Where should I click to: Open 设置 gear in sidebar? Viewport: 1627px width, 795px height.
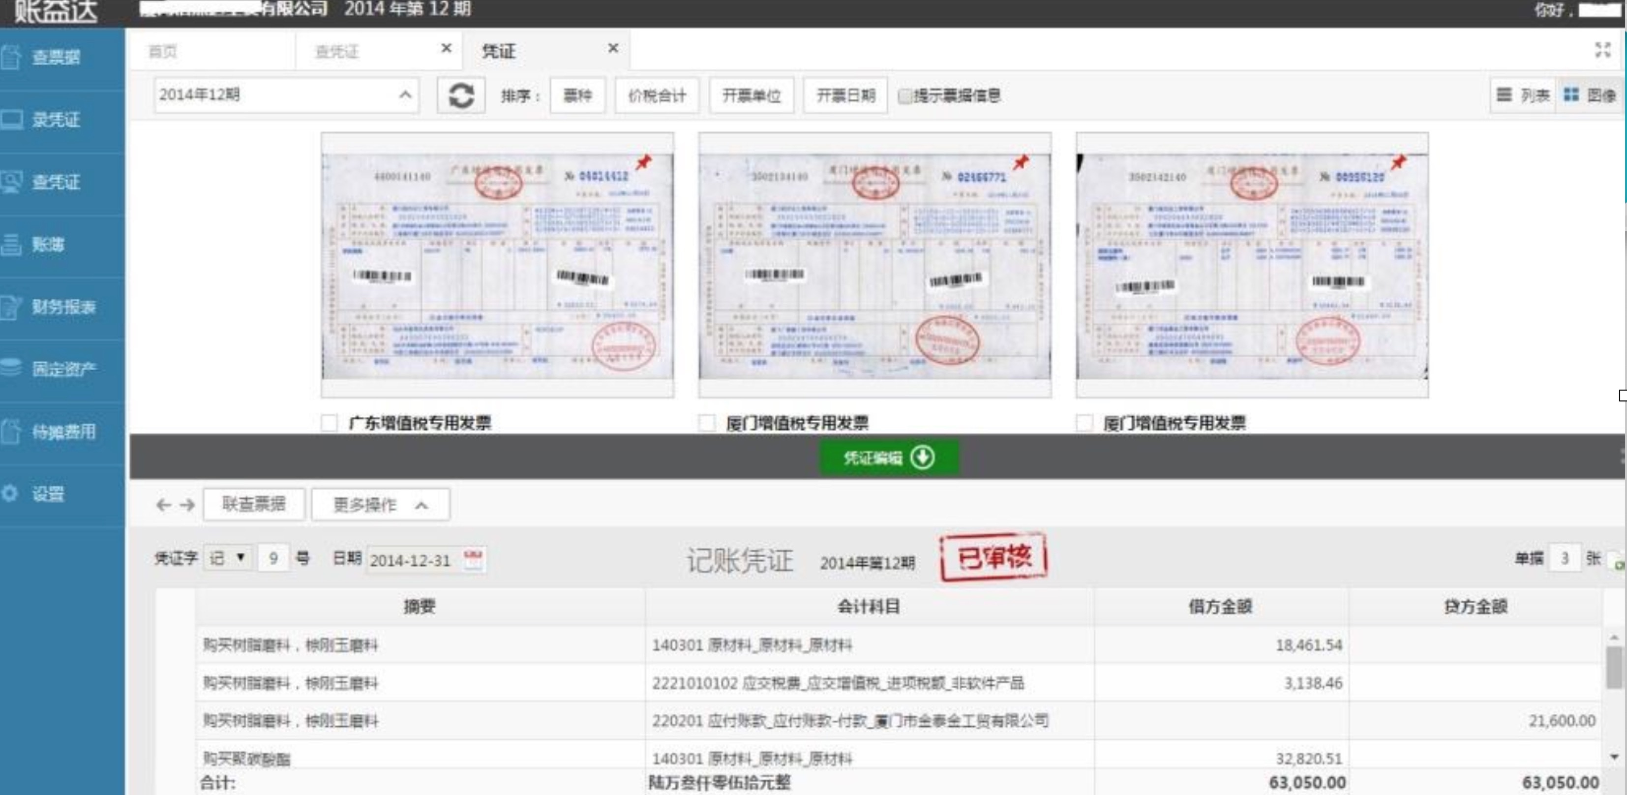(x=10, y=493)
